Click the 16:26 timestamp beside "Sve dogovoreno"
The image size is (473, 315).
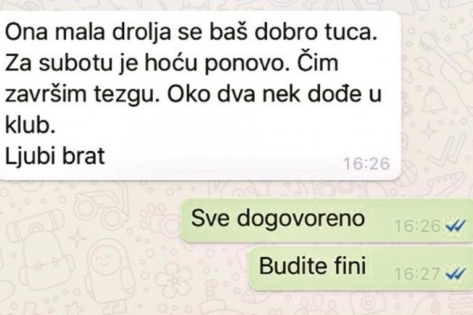click(x=417, y=226)
